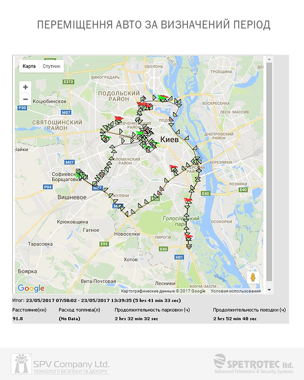
Task: Switch to the Спутник satellite tab
Action: [x=51, y=66]
